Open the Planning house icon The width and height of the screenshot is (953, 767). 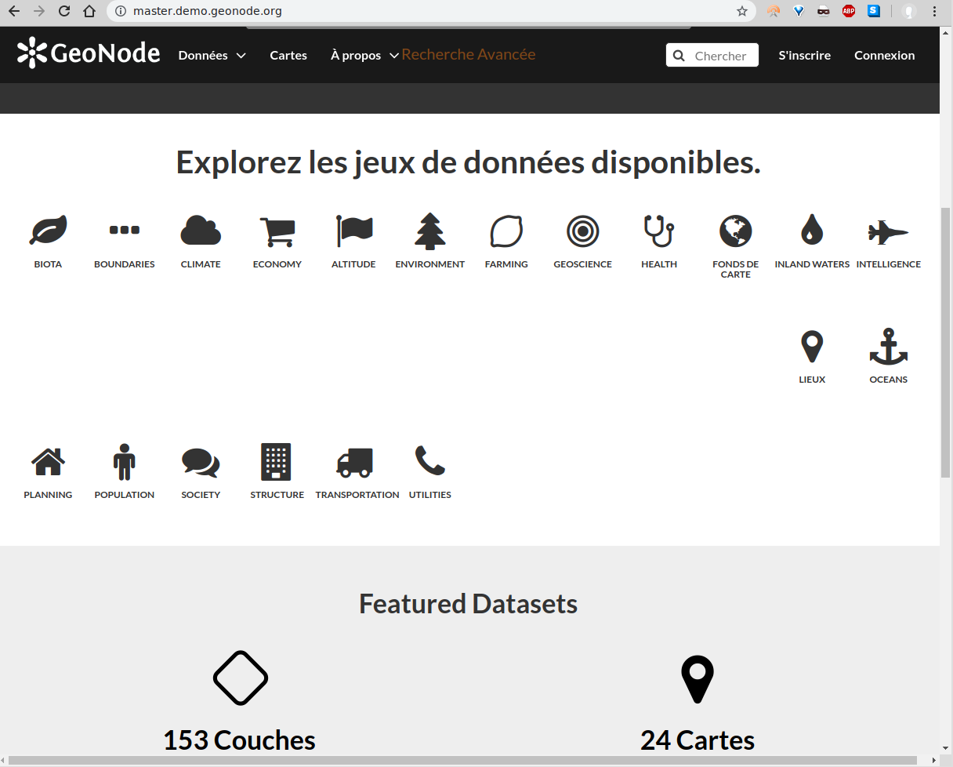click(48, 461)
